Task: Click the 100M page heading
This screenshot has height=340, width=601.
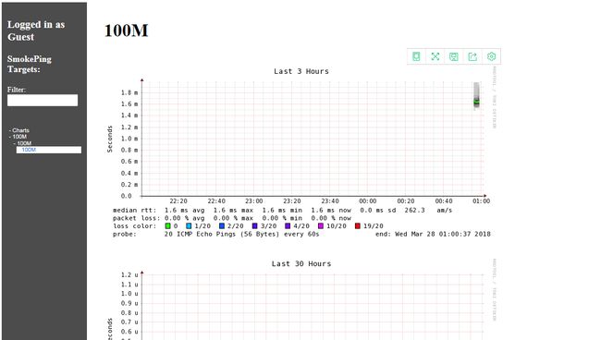Action: pyautogui.click(x=126, y=30)
